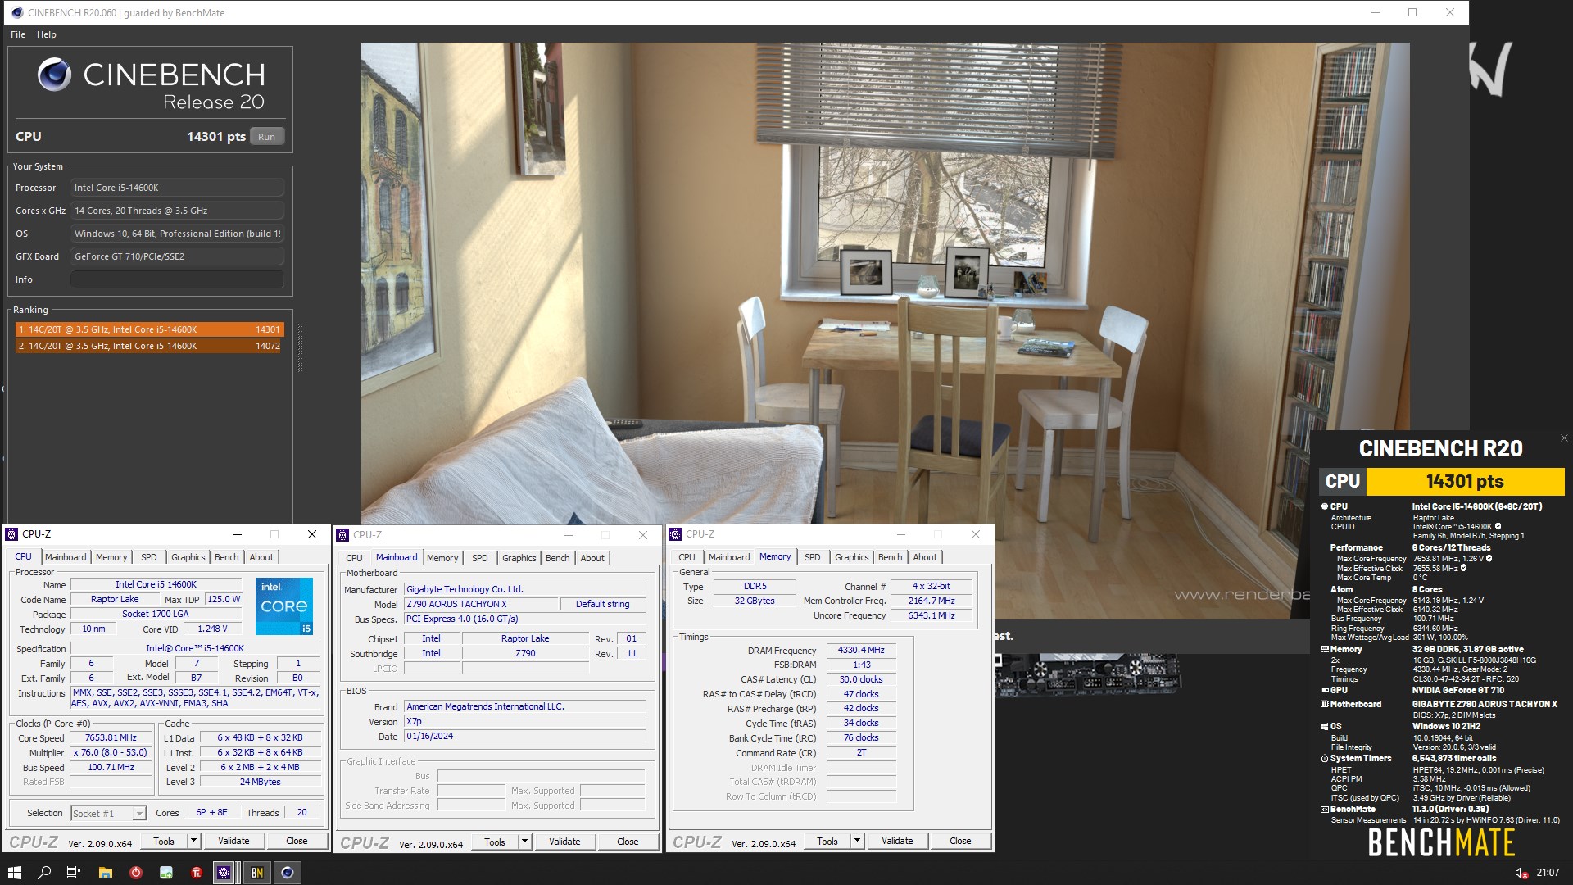Click the CPU chip icon in BenchMate panel

click(x=1325, y=506)
